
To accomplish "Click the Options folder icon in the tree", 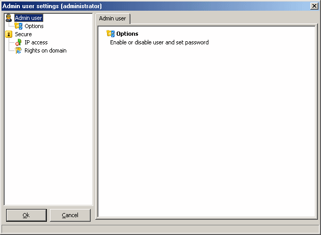I will 18,26.
